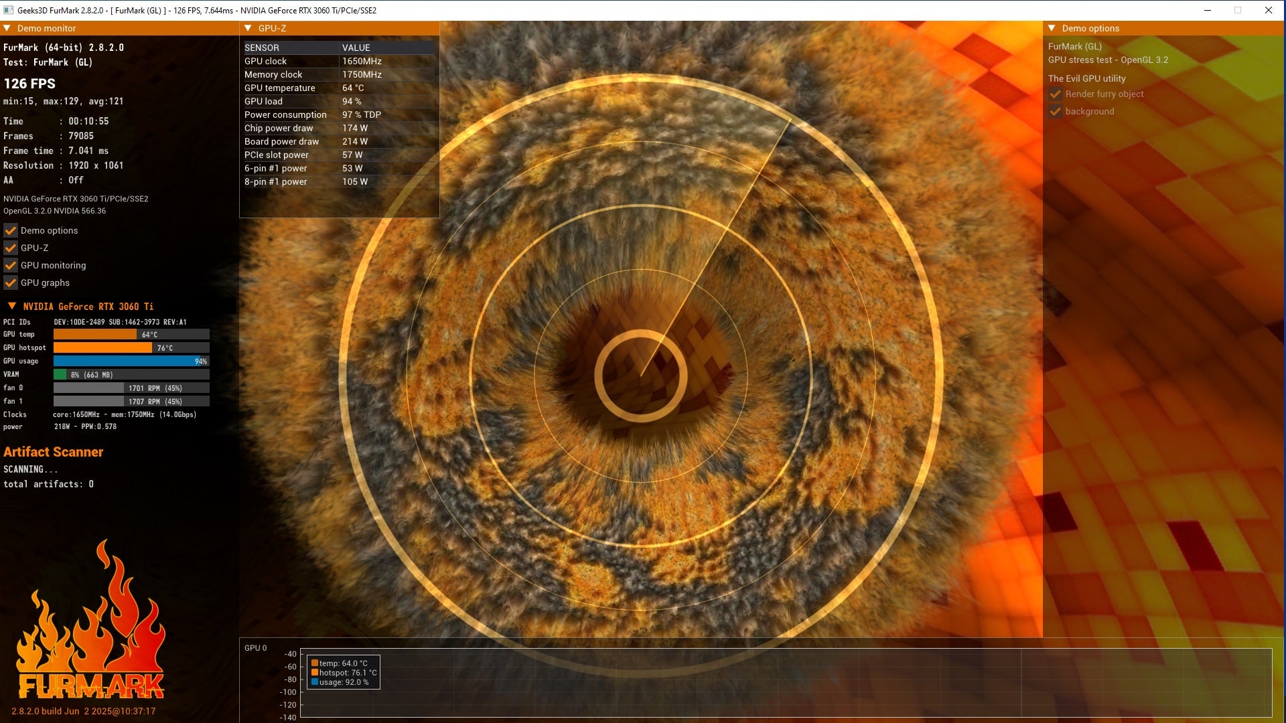
Task: Collapse the GPU-Z panel
Action: pos(248,28)
